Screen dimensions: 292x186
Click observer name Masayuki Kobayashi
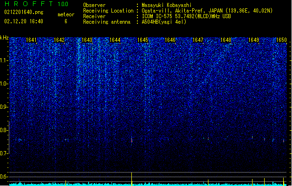(x=167, y=5)
